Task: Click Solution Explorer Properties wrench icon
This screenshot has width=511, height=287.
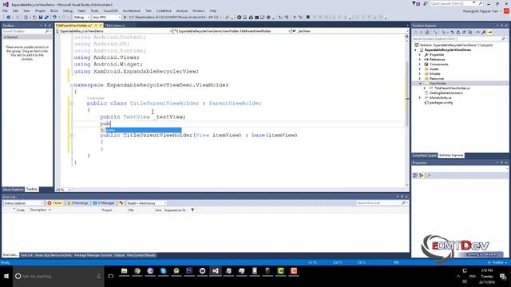Action: click(x=484, y=32)
